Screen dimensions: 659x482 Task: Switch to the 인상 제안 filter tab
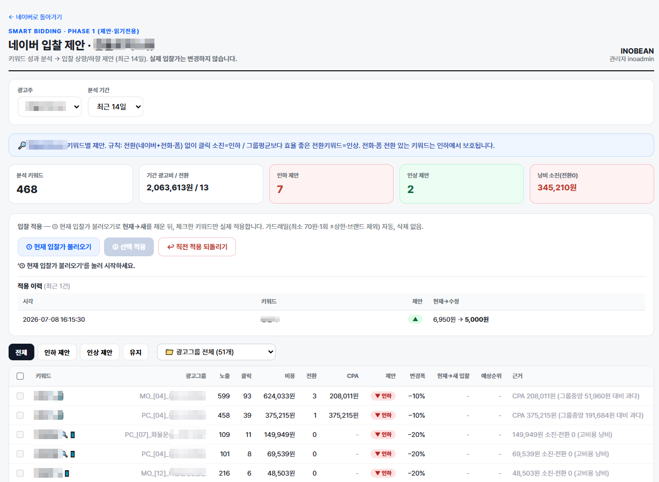coord(100,352)
